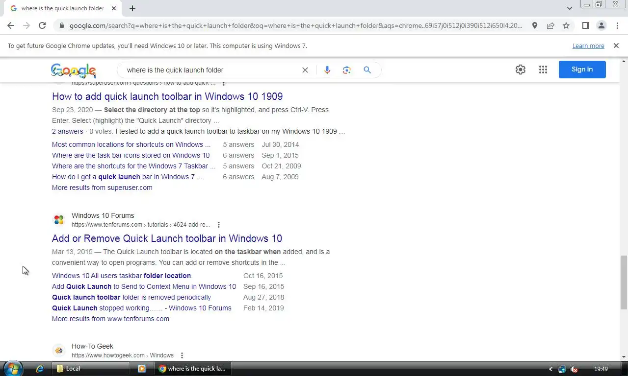Open How do I get a quick launch bar link
Viewport: 628px width, 376px height.
(x=127, y=177)
